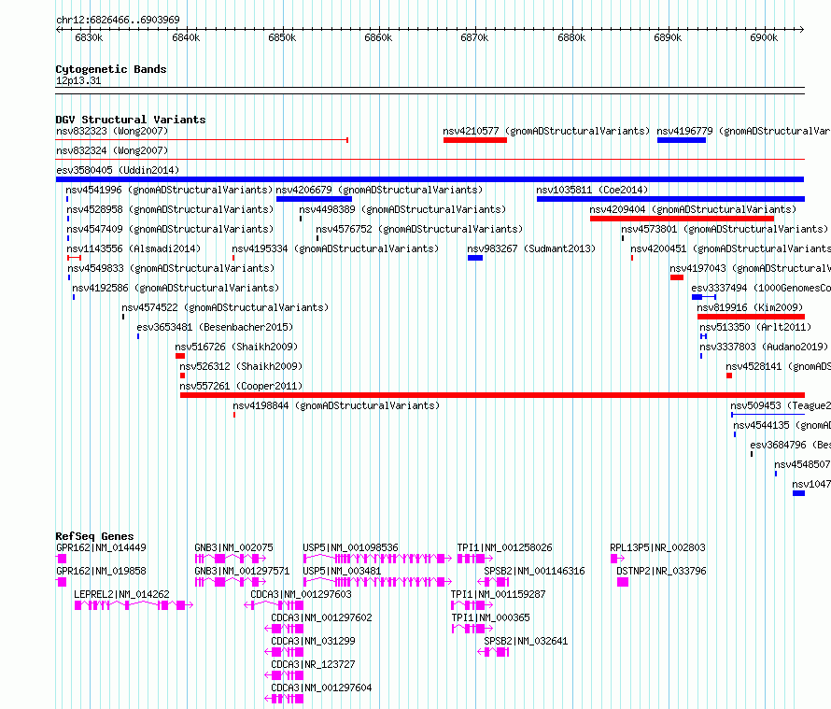Click nsv4200451 gnomAD variant label
Image resolution: width=831 pixels, height=709 pixels.
[730, 248]
